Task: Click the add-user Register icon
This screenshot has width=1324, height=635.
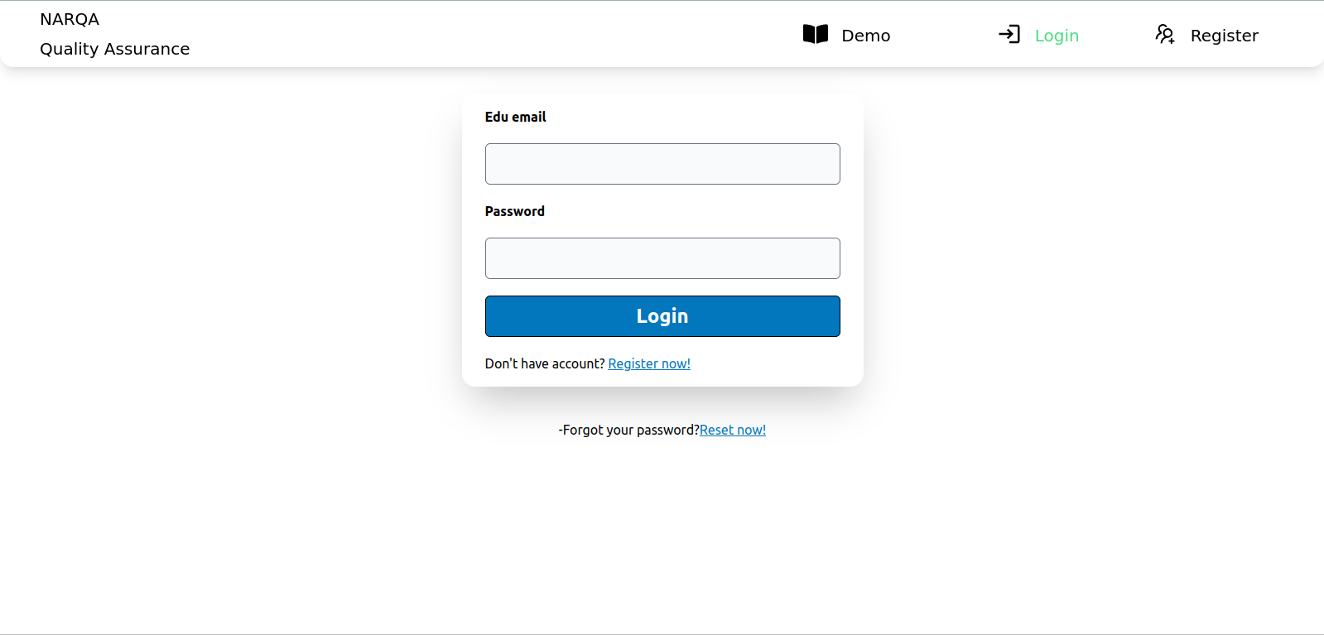Action: pos(1165,34)
